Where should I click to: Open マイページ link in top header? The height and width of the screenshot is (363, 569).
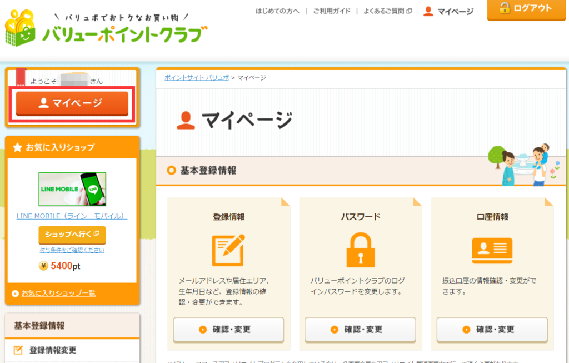(x=455, y=12)
